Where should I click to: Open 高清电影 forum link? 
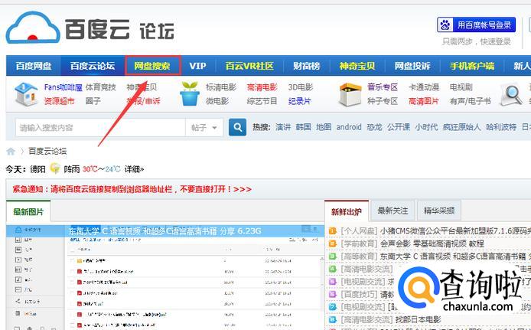pos(262,87)
